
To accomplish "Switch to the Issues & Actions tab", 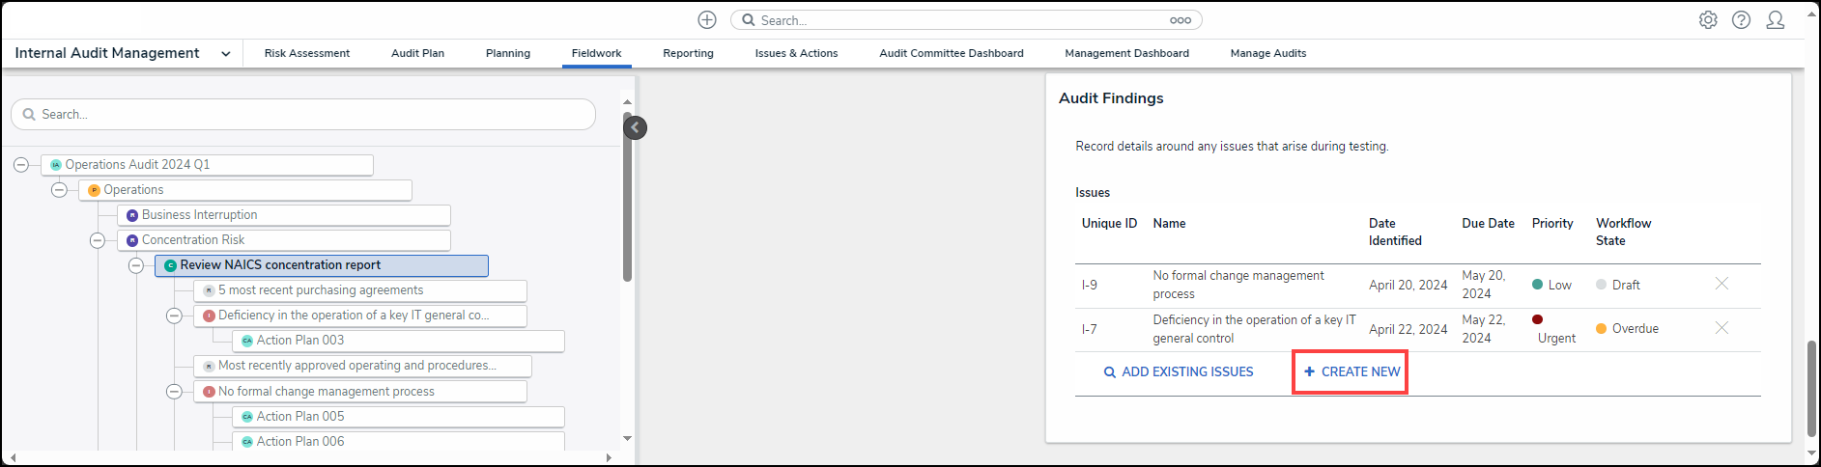I will pos(796,54).
